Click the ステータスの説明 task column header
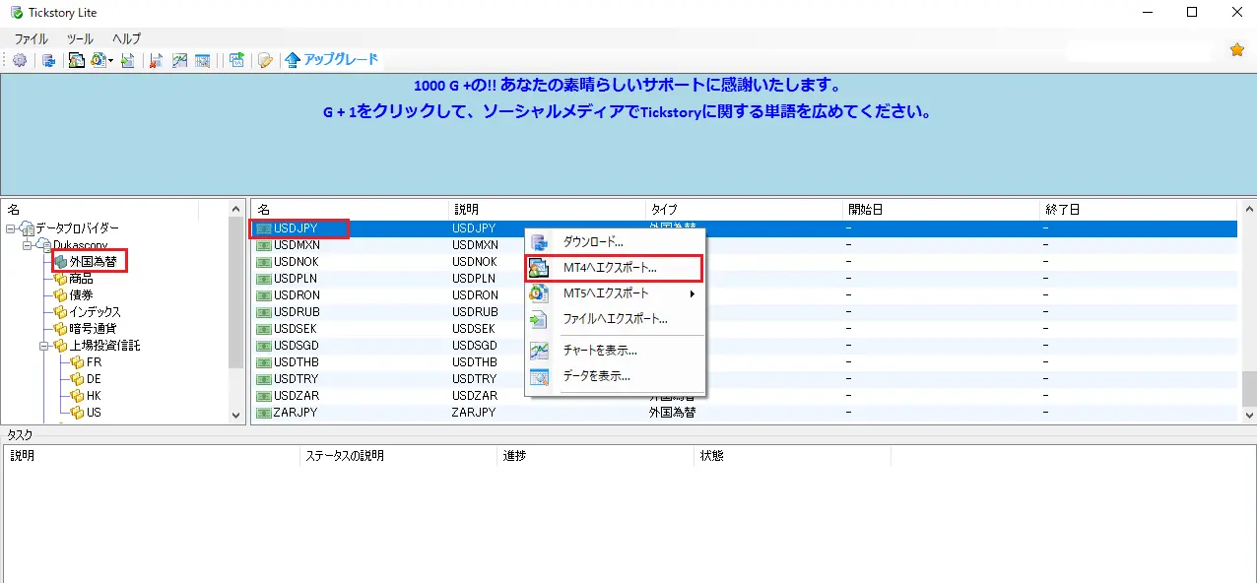Viewport: 1257px width, 583px height. (x=398, y=456)
